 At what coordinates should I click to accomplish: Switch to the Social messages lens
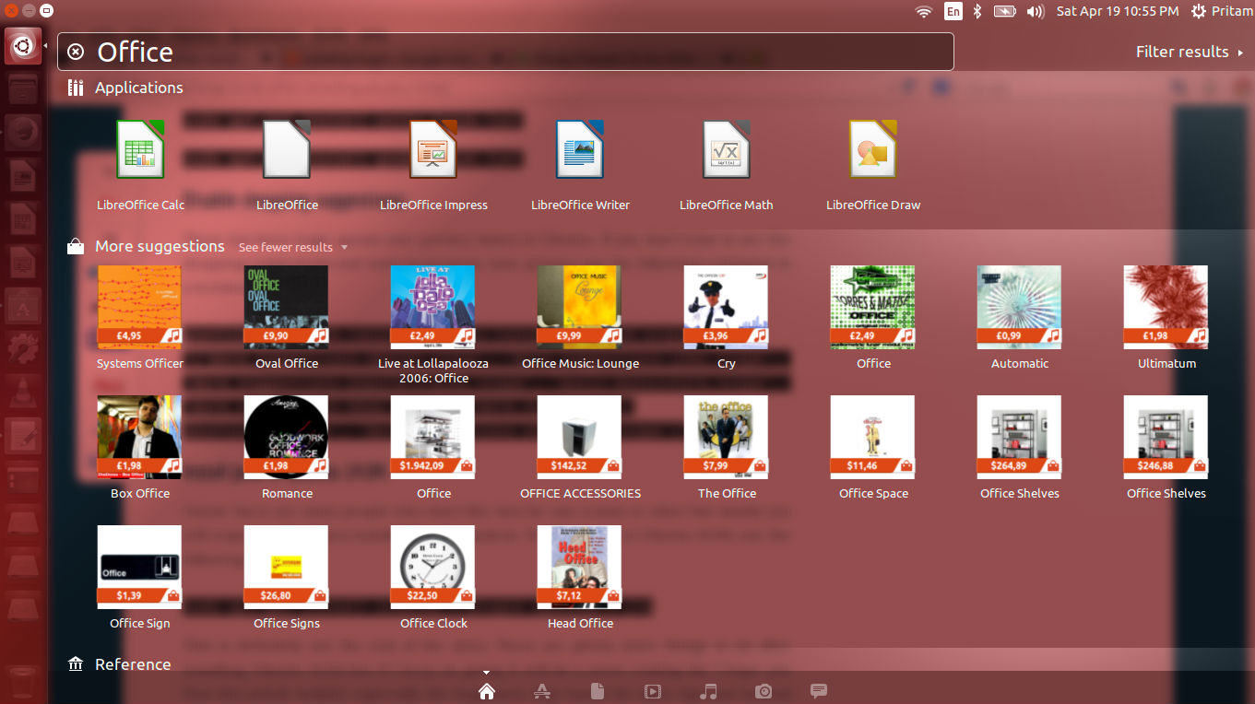pos(819,691)
